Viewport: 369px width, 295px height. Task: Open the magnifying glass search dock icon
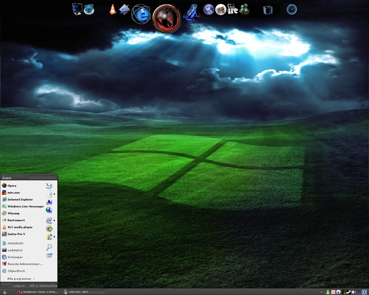coord(209,10)
